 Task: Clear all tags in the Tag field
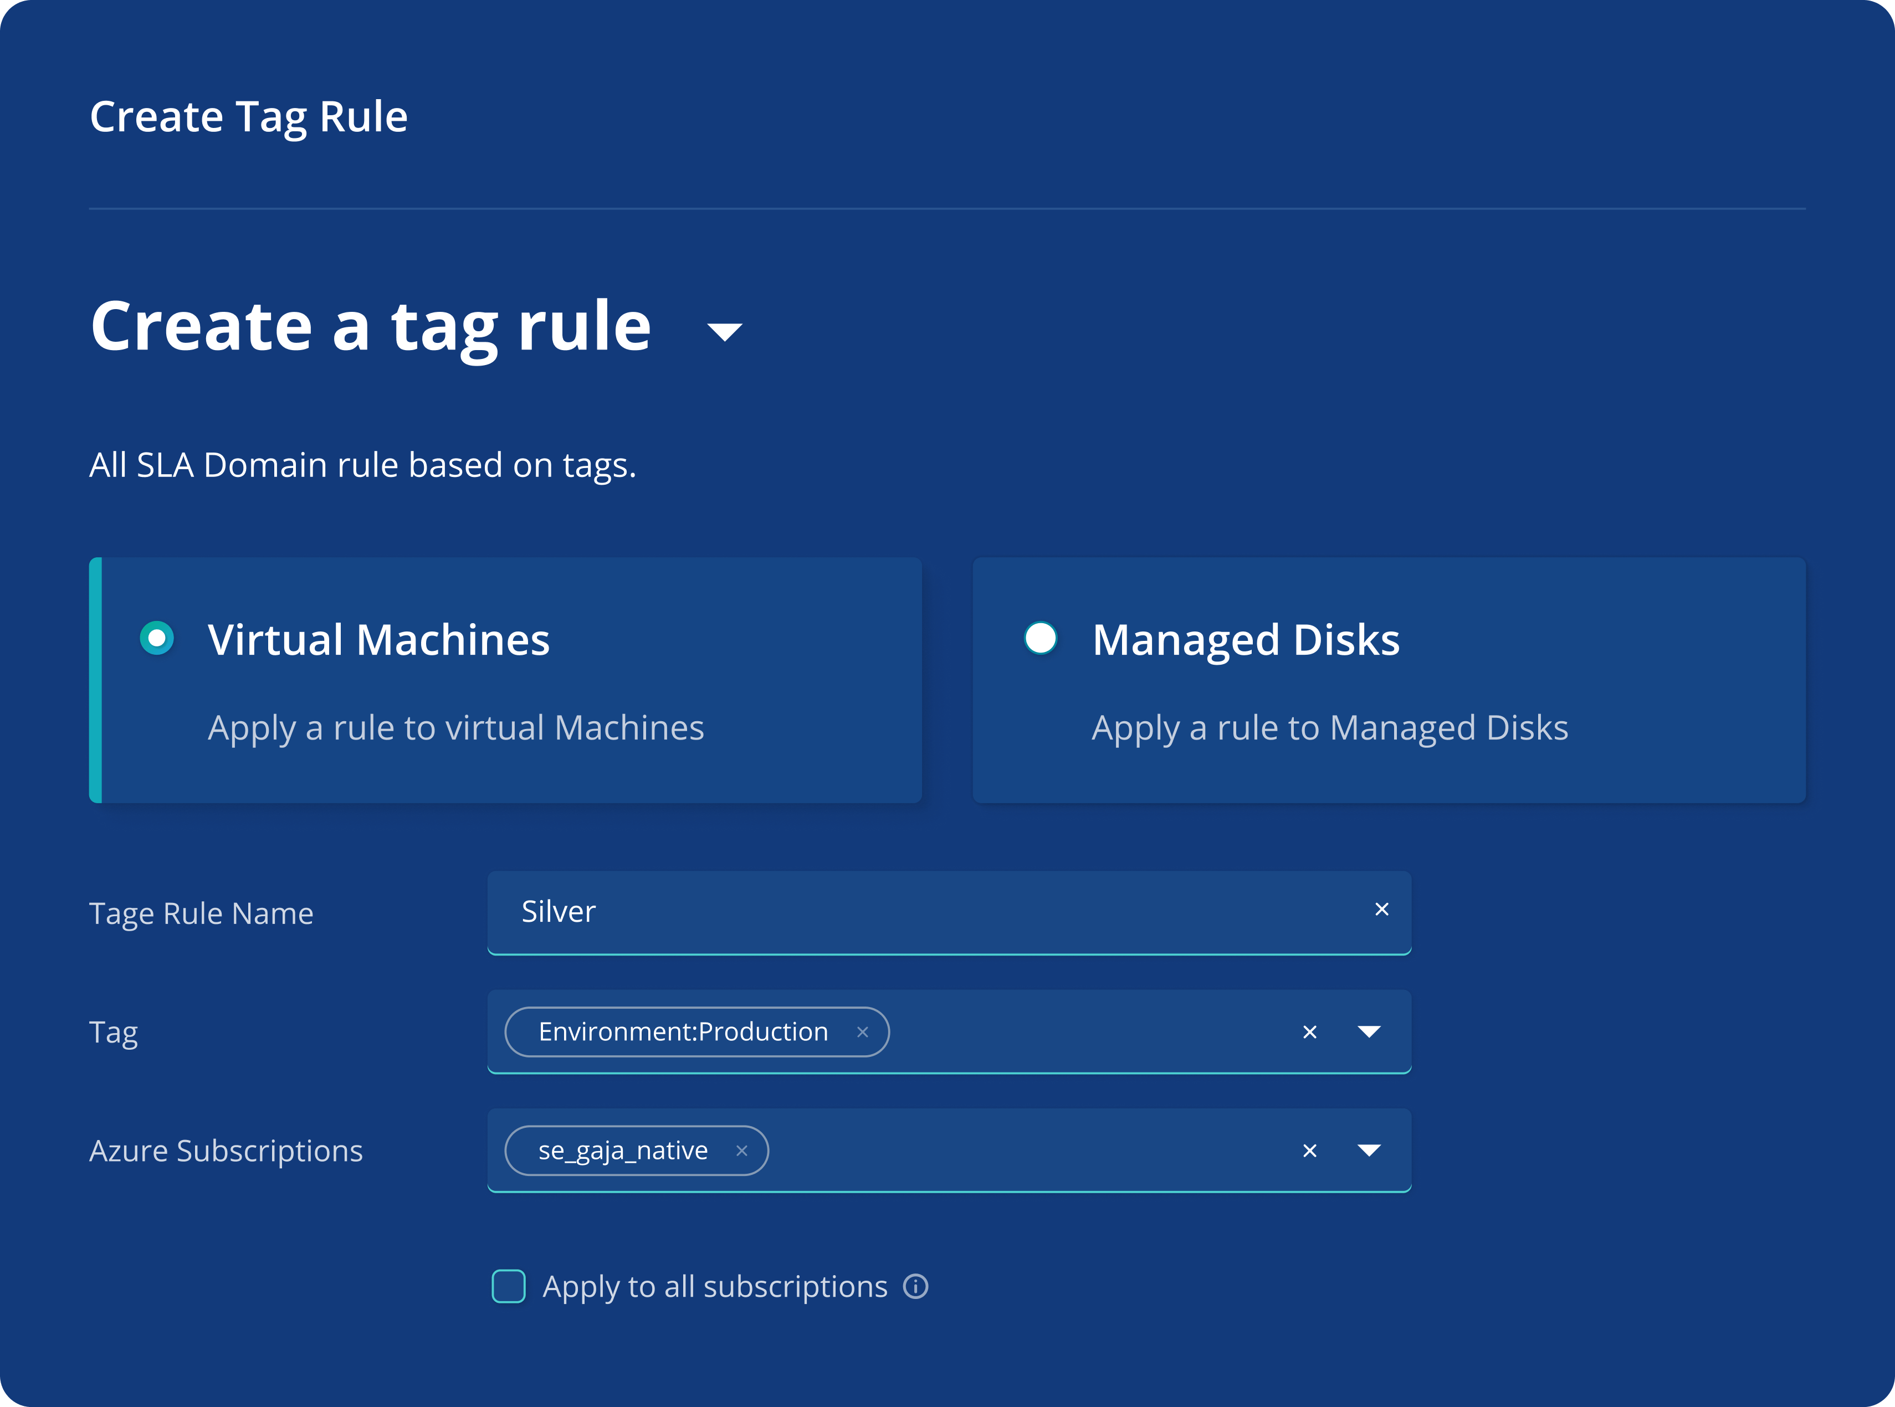point(1309,1032)
